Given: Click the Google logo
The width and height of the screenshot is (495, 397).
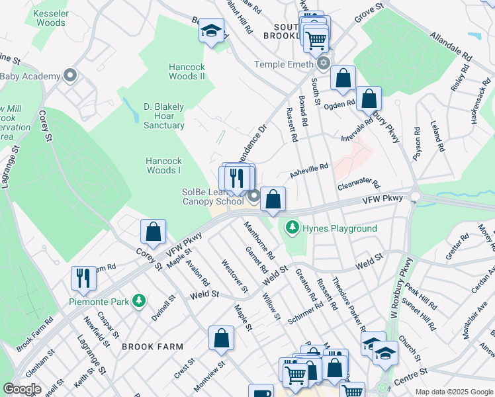Looking at the screenshot, I should [22, 389].
